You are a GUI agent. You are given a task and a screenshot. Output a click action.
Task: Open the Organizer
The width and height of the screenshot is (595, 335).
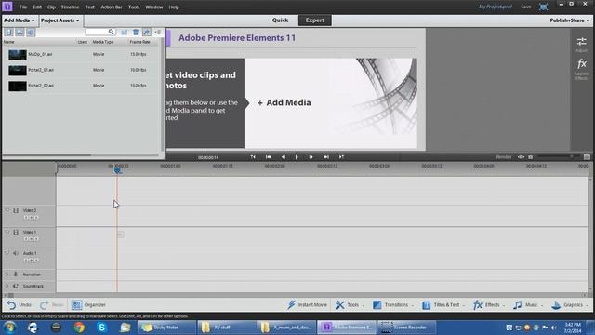(x=89, y=304)
